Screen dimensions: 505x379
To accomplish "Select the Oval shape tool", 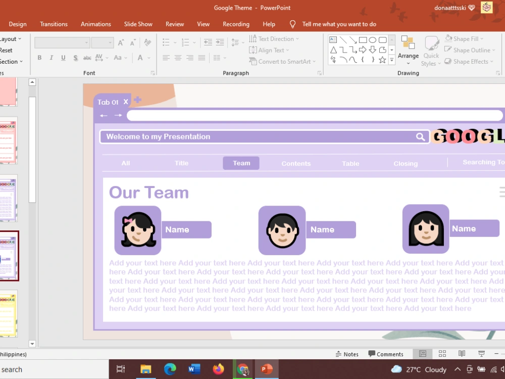I will (373, 40).
